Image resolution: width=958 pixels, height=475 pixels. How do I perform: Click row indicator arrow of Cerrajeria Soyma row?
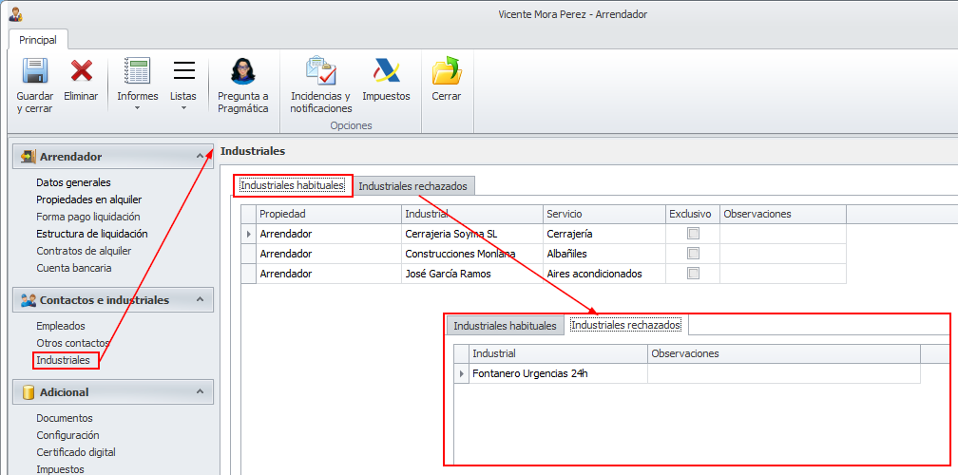pos(248,234)
